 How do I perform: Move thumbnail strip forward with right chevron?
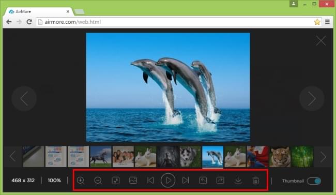(x=323, y=157)
